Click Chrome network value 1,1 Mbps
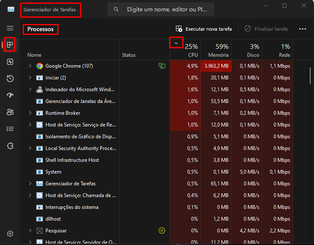Viewport: 314px width, 245px height. point(280,66)
